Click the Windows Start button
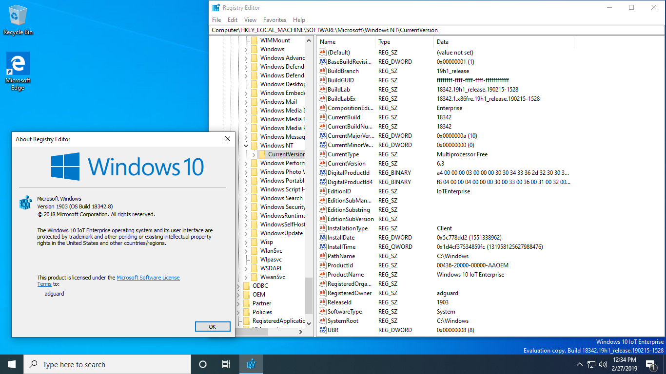 click(12, 364)
